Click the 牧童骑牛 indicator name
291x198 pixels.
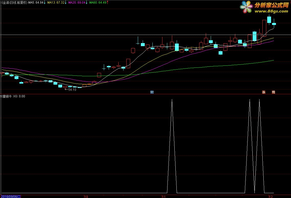pyautogui.click(x=6, y=96)
